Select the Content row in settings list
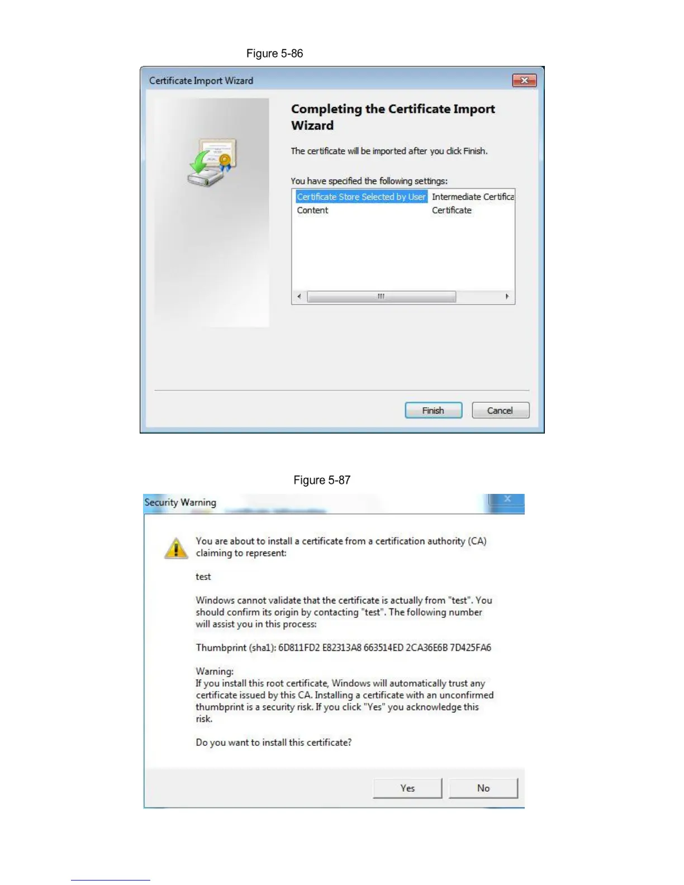 coord(312,210)
